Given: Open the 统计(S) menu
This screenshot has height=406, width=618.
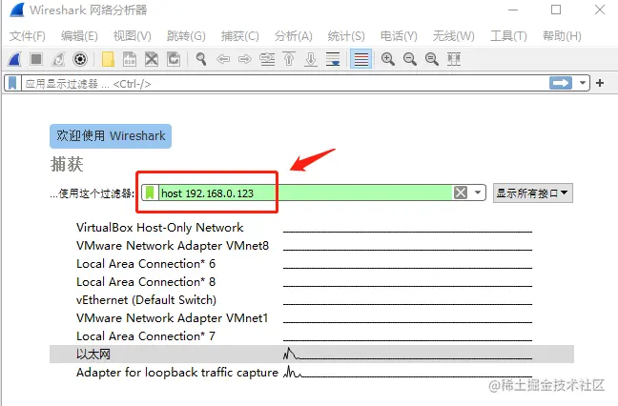Looking at the screenshot, I should tap(346, 36).
